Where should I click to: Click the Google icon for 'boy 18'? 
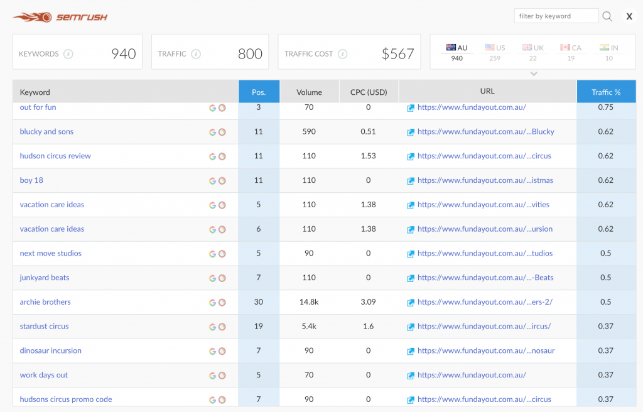click(x=212, y=180)
